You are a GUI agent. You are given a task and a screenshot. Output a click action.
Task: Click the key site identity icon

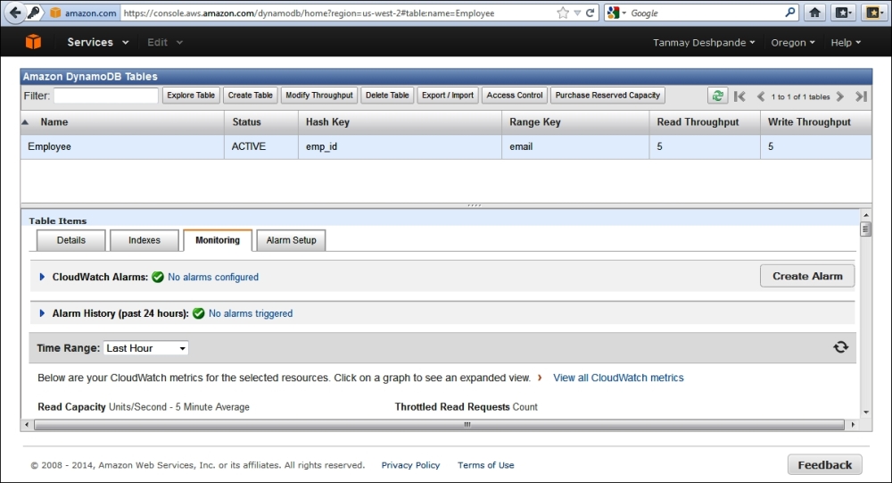click(x=34, y=12)
